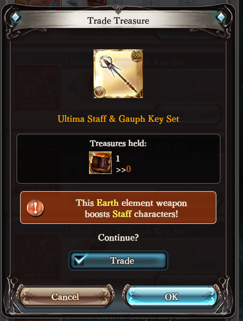Screen dimensions: 243x321
Task: Click the SSR rarity badge on weapon
Action: pos(137,55)
